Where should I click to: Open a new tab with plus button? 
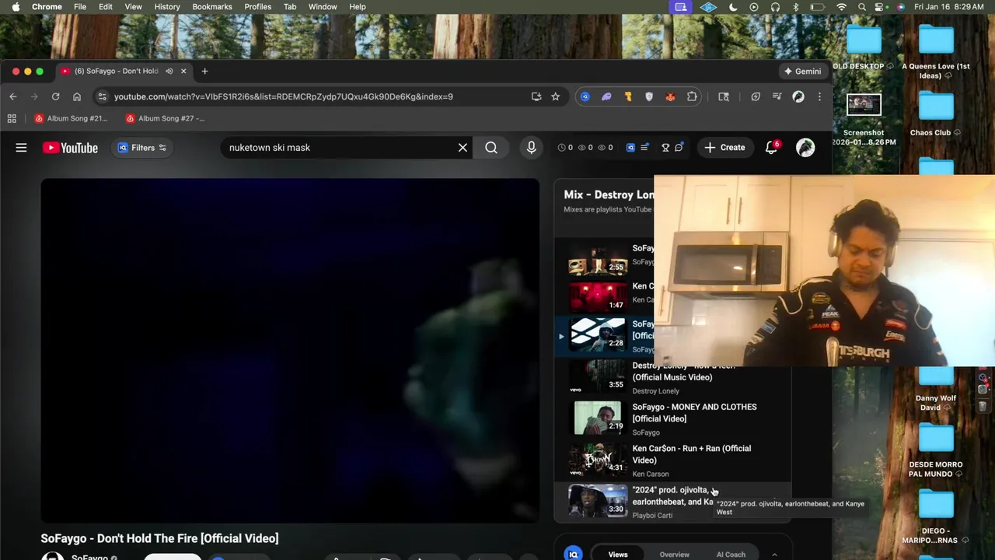point(204,71)
